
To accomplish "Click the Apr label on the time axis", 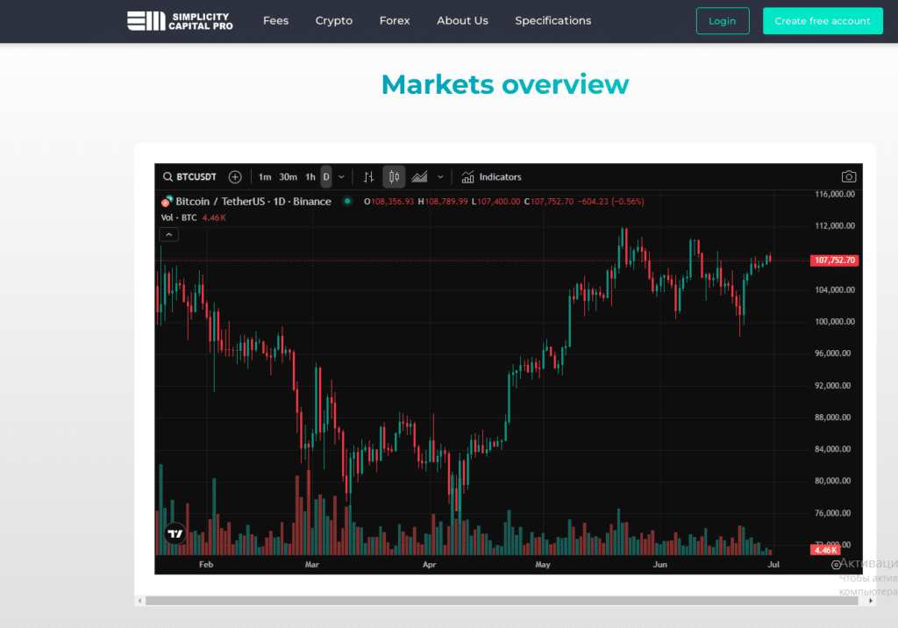I will pyautogui.click(x=430, y=564).
